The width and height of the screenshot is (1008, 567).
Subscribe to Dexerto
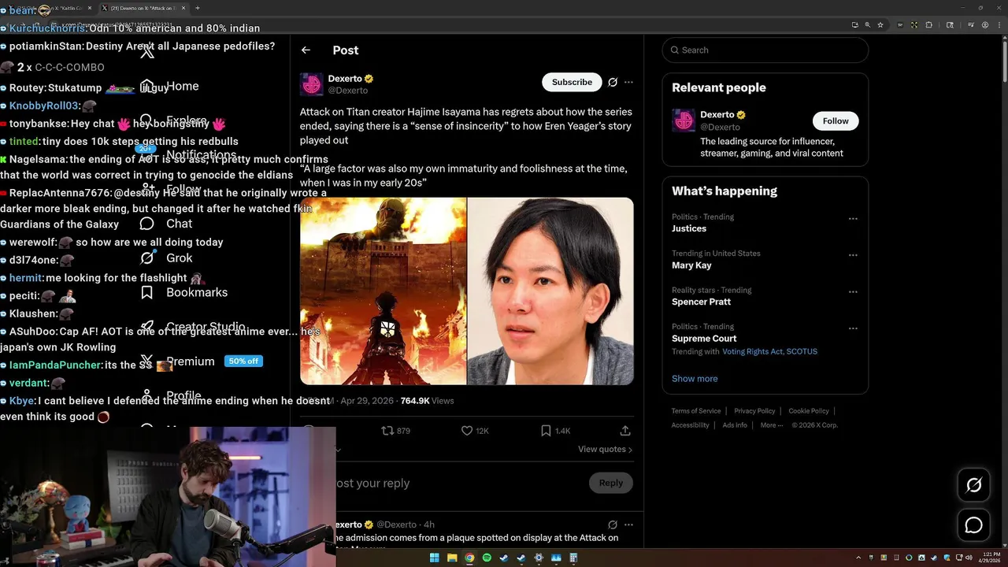click(x=572, y=82)
